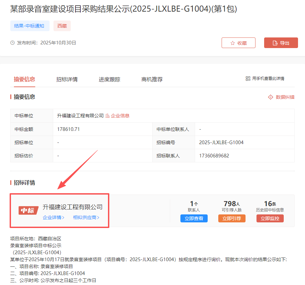
Task: Click the clock icon beside 发布时间
Action: click(x=13, y=43)
